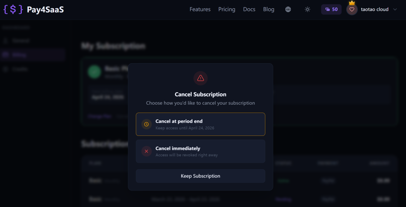Click the heart user avatar

click(x=352, y=10)
